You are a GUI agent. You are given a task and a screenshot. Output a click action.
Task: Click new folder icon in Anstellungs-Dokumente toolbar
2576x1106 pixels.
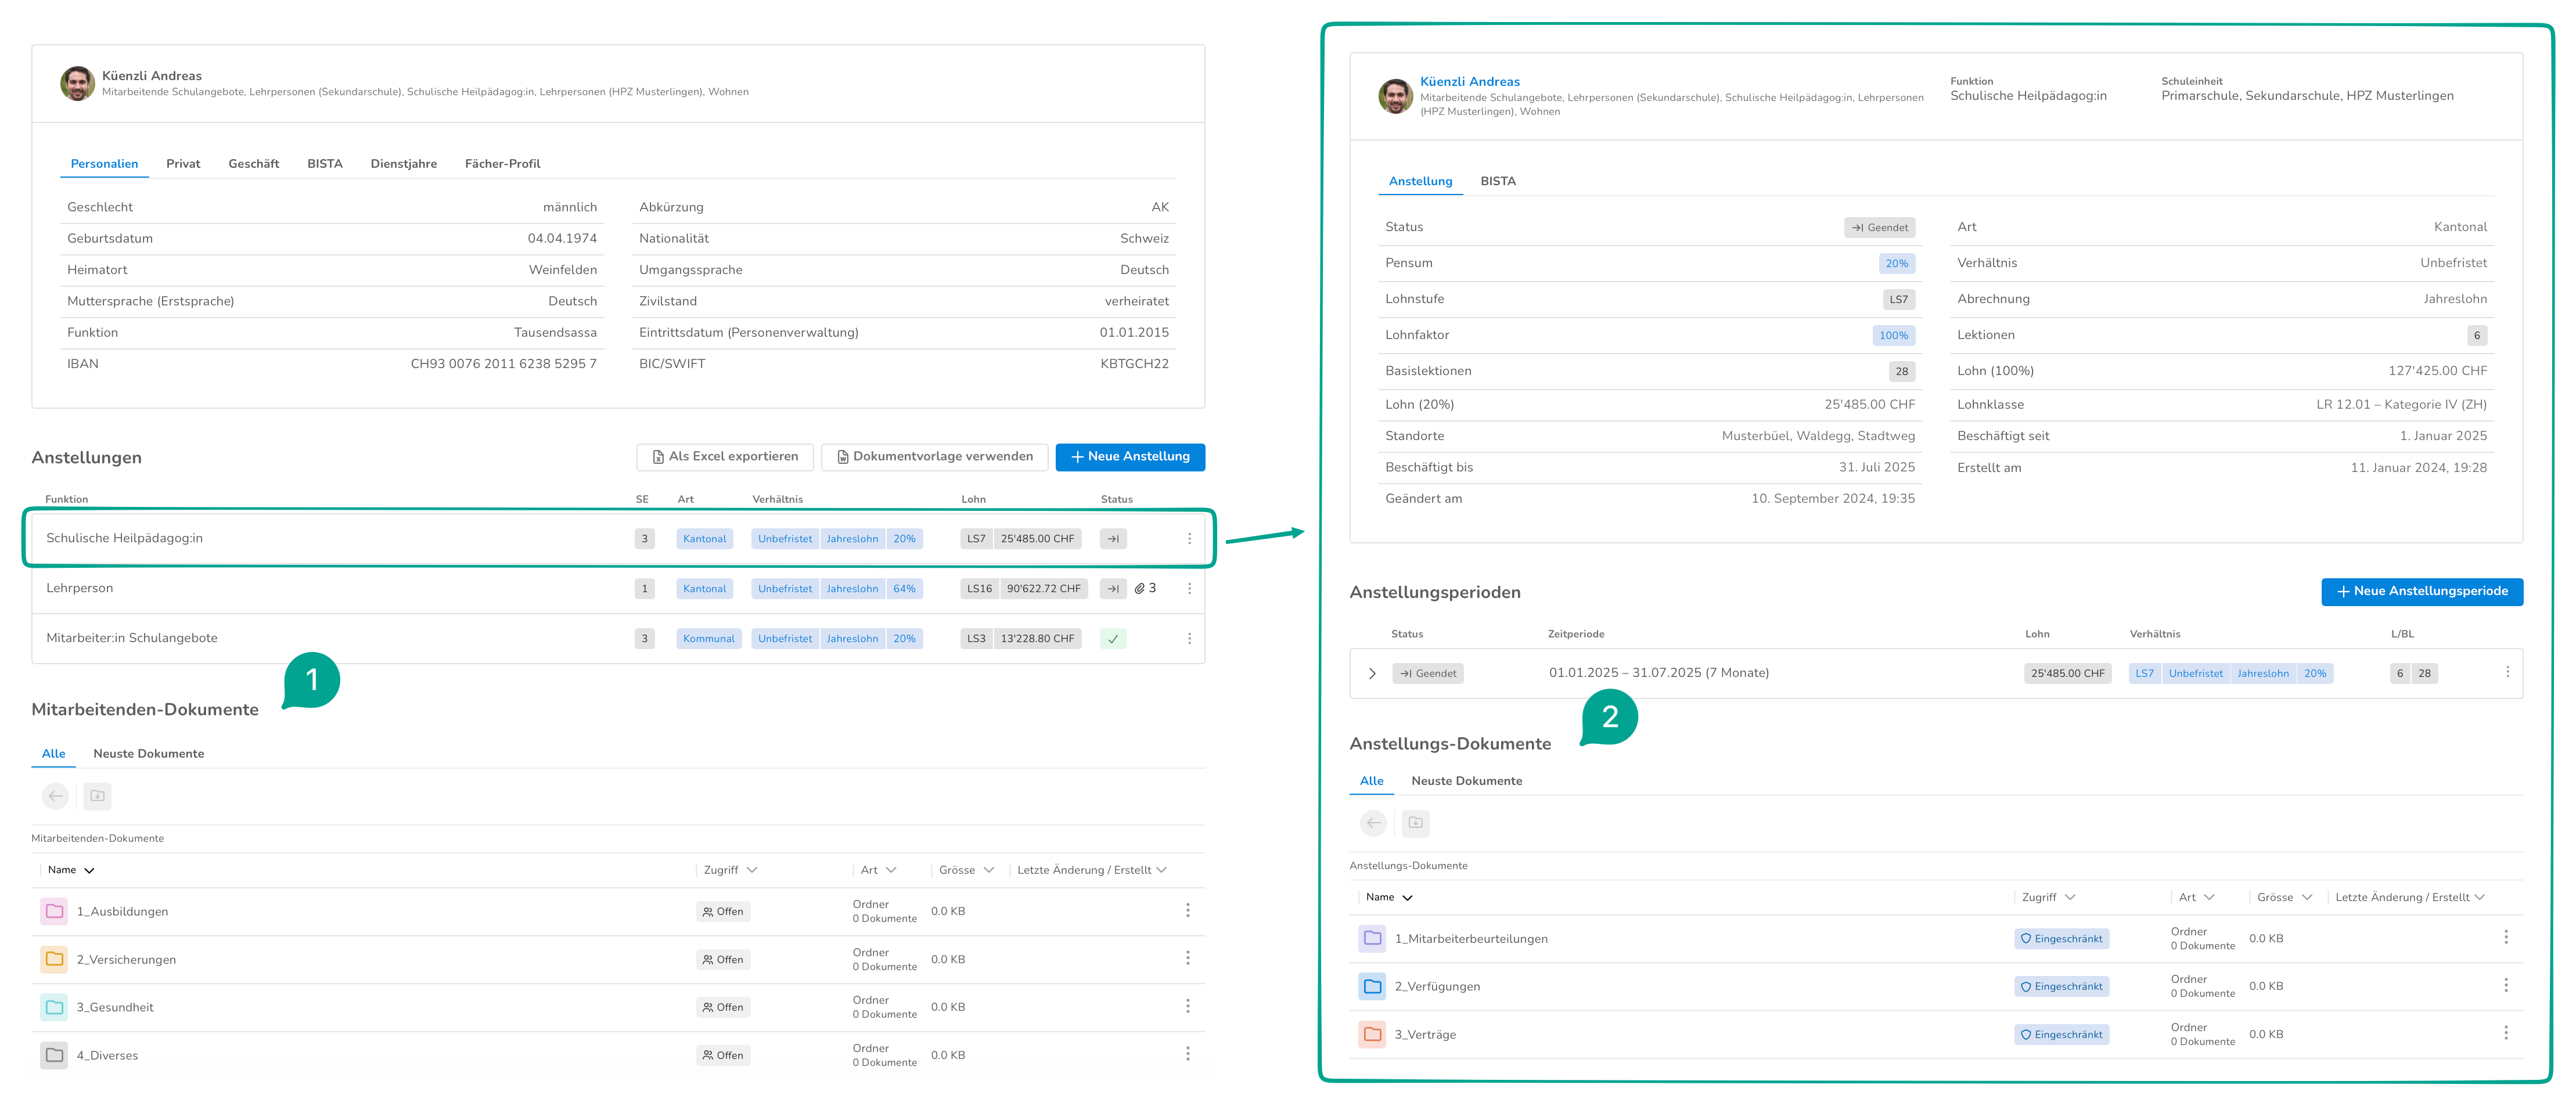click(1415, 823)
